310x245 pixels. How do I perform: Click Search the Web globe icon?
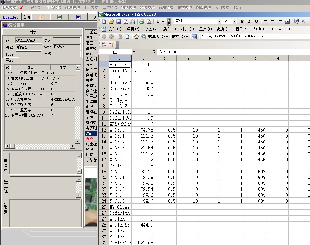coord(144,37)
